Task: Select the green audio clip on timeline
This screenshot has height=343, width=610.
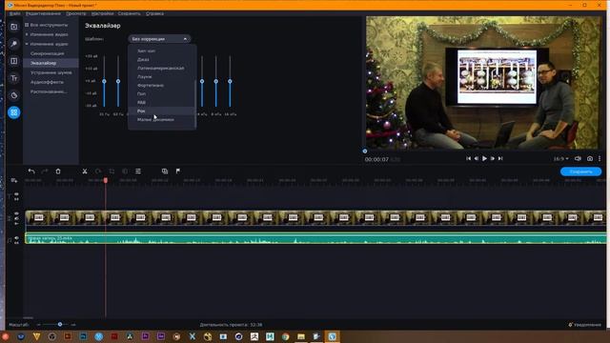Action: (315, 238)
